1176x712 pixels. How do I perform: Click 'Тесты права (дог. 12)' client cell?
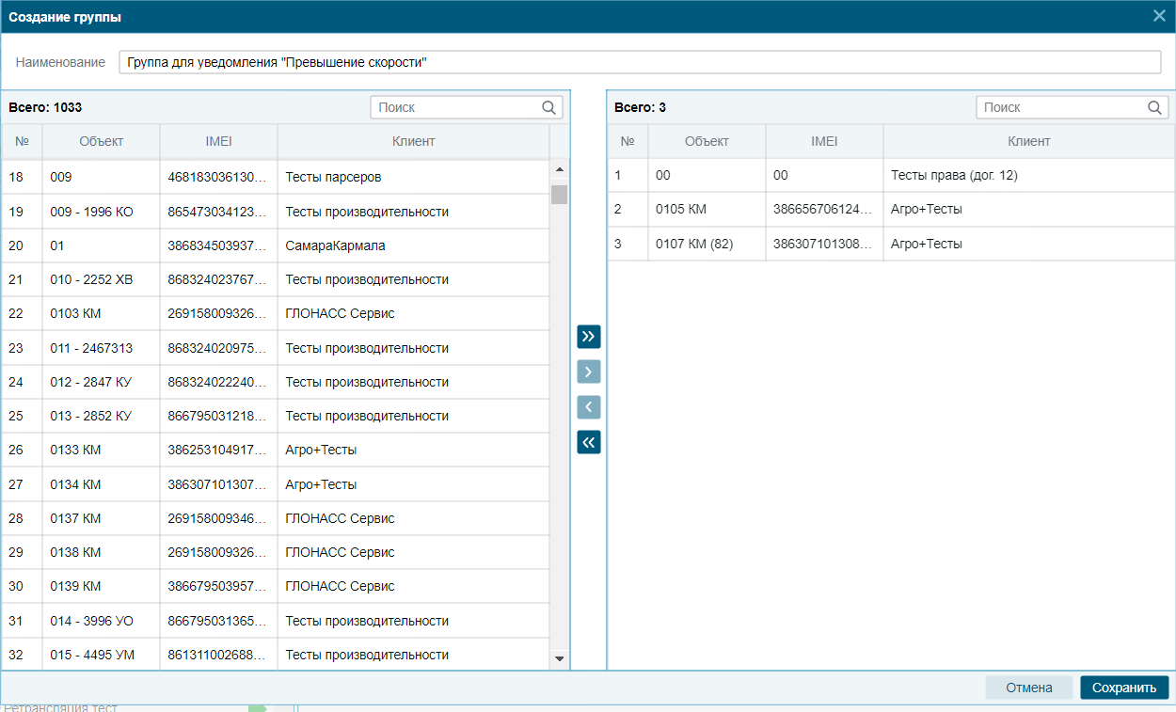coord(1029,175)
